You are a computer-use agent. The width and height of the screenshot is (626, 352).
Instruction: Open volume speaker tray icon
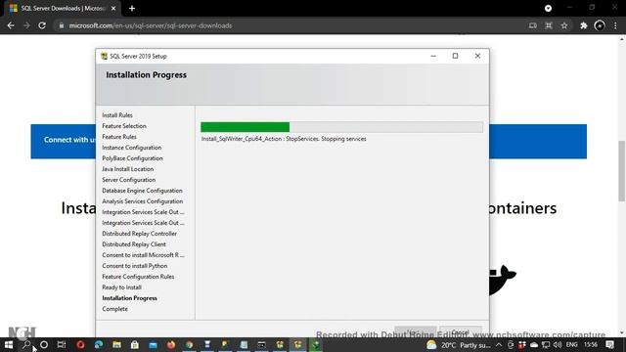click(x=558, y=345)
